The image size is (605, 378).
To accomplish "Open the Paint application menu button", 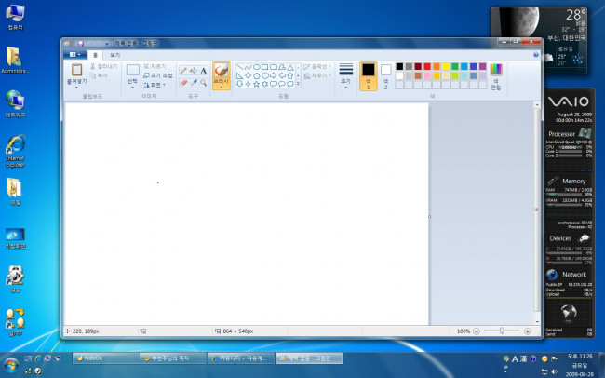I will [x=74, y=55].
